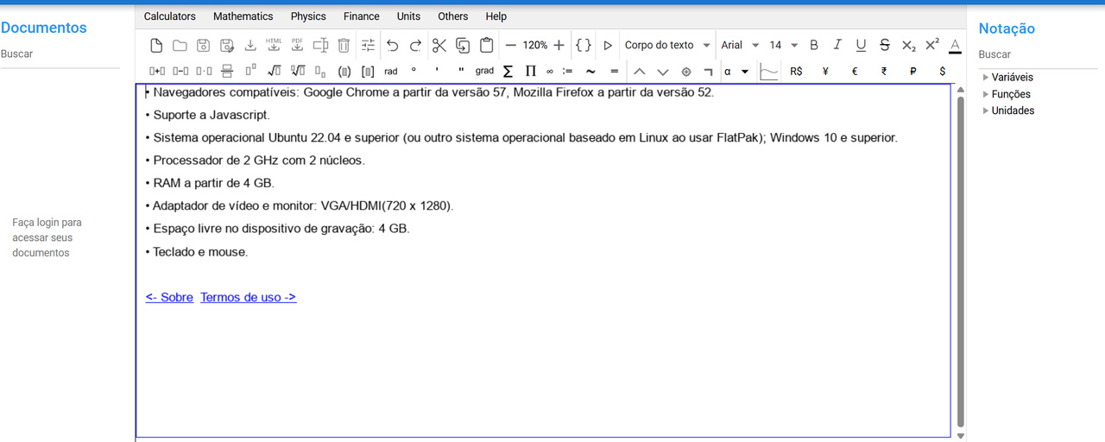Follow the 'Termos de uso ->' link
The width and height of the screenshot is (1105, 442).
click(249, 297)
